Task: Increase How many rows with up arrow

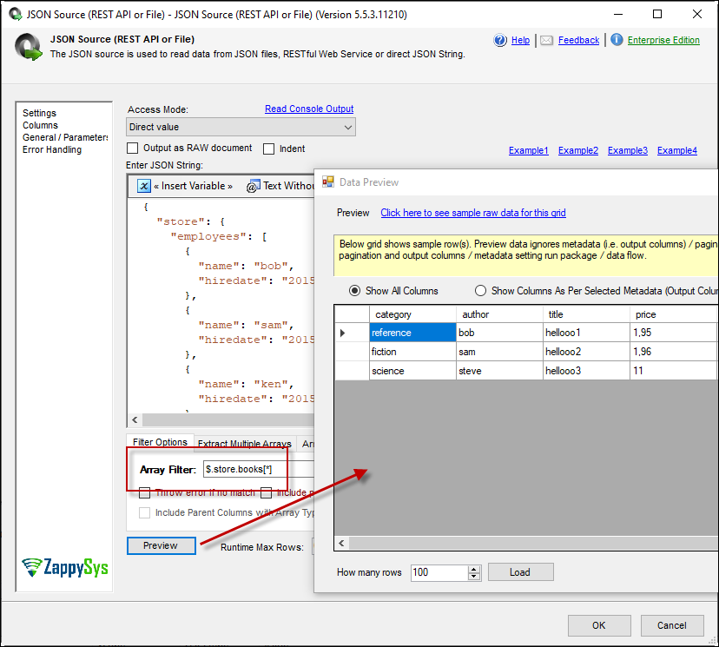Action: (x=474, y=569)
